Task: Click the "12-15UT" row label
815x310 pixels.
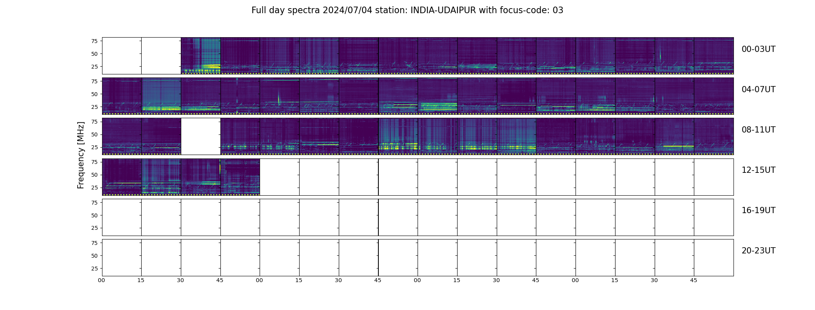Action: (758, 170)
